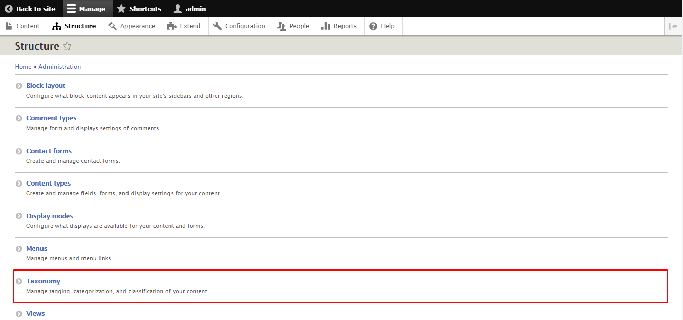Open Content types settings

tap(49, 183)
